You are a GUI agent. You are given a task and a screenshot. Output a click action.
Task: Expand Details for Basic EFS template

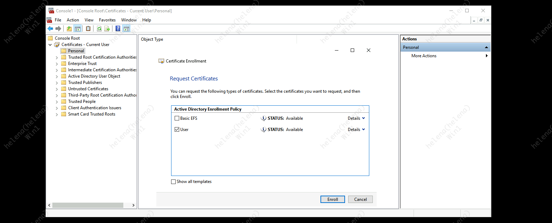tap(356, 118)
